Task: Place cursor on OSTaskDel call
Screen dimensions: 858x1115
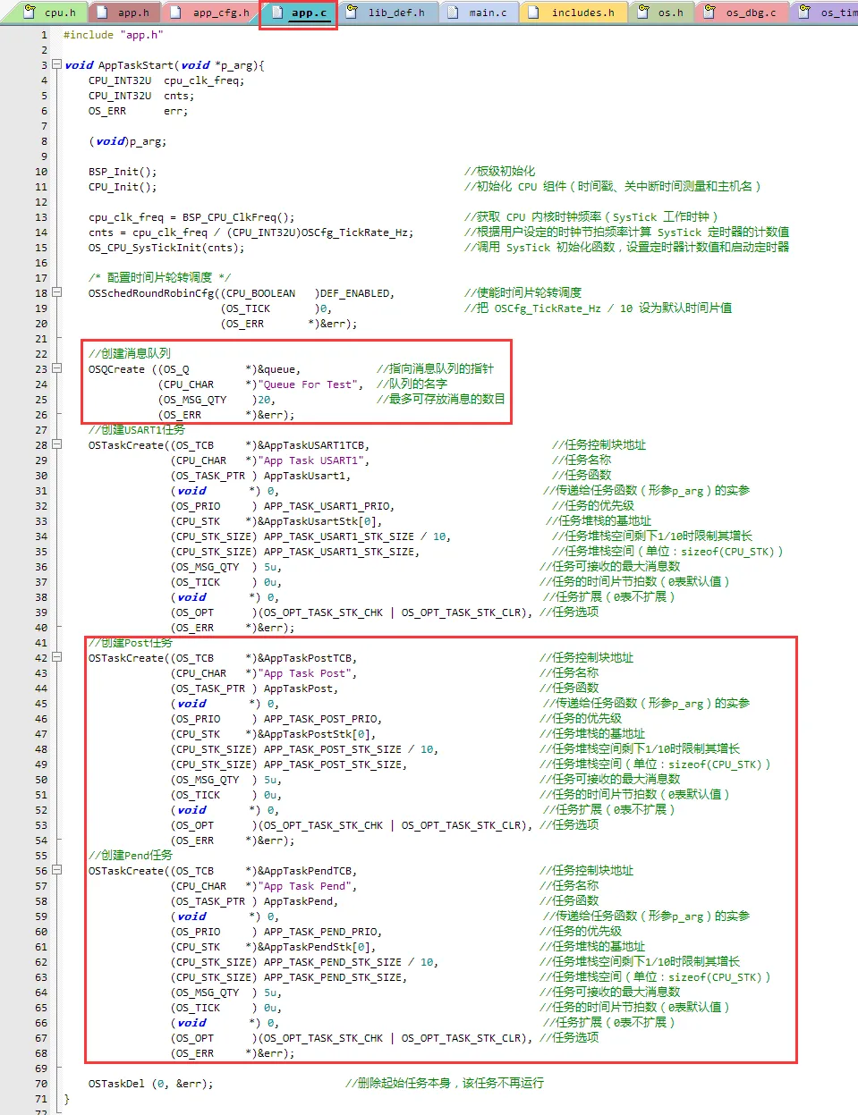Action: pos(116,1084)
